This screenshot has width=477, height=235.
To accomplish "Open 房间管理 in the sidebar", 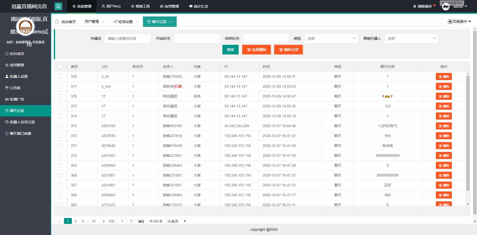I will [x=25, y=65].
